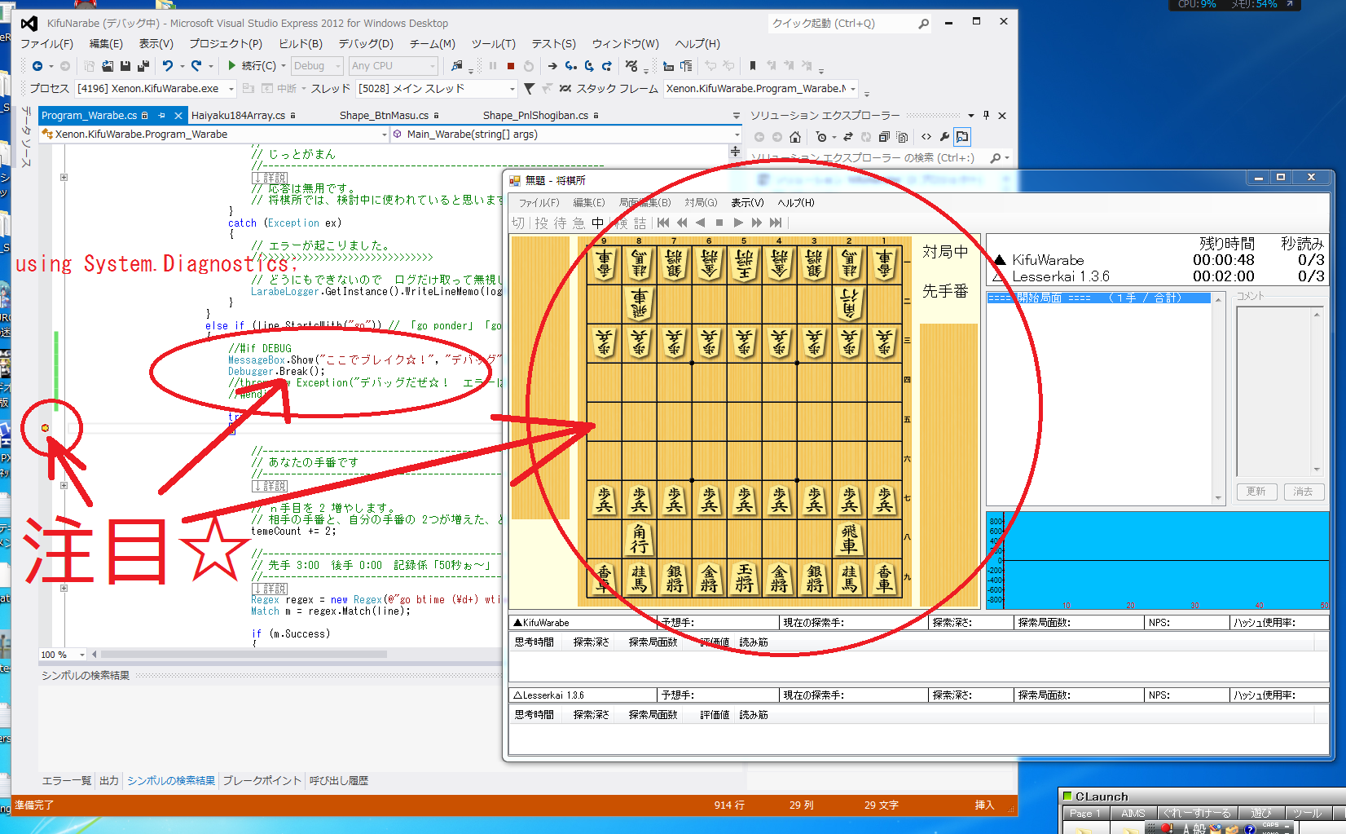This screenshot has height=834, width=1346.
Task: Click the Navigate Backward arrow icon
Action: pos(37,66)
